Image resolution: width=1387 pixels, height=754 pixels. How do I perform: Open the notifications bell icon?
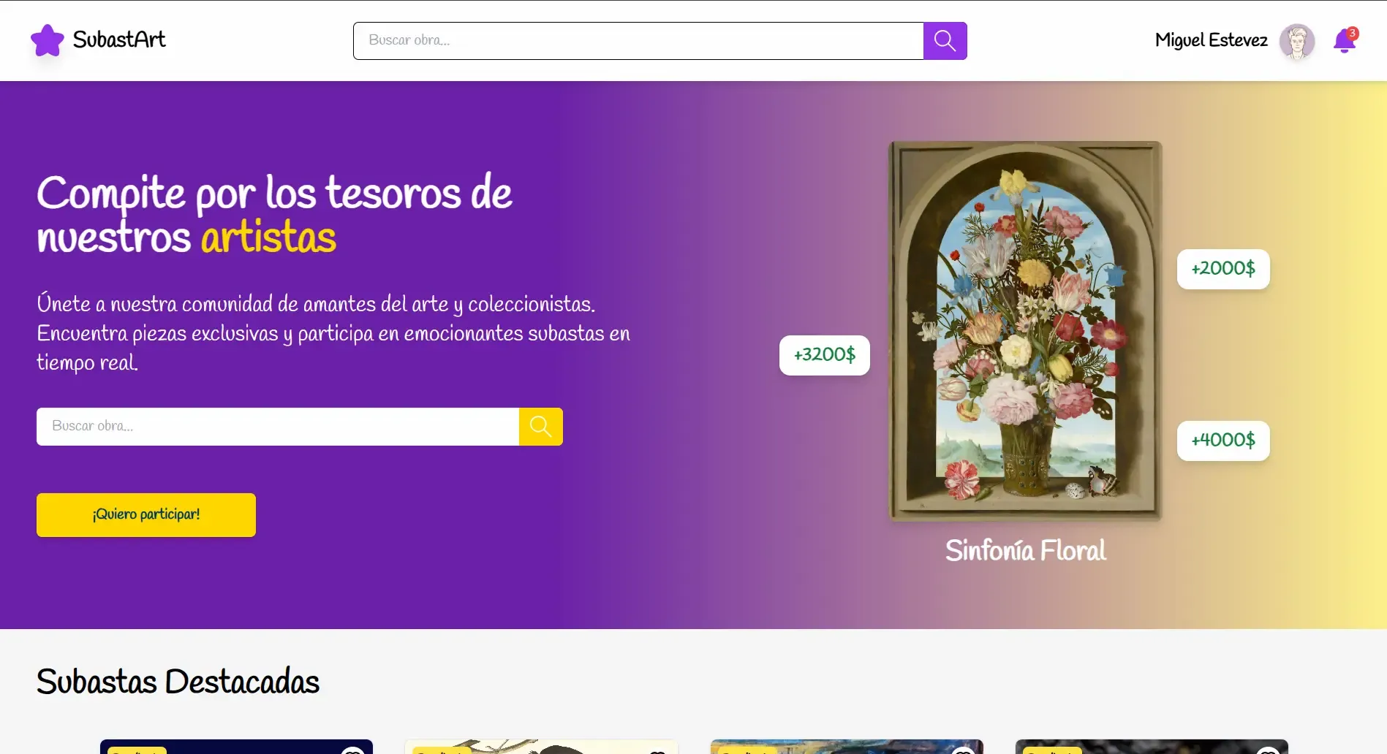click(1345, 41)
